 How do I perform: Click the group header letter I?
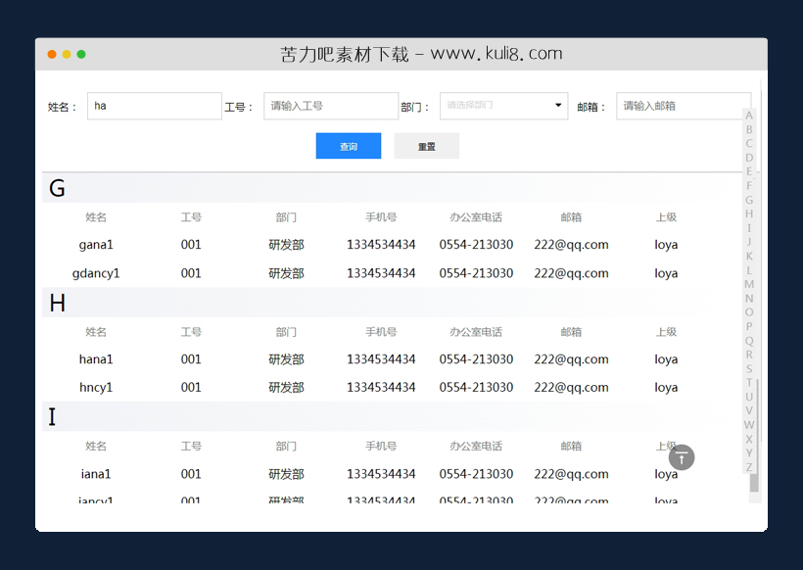(x=52, y=416)
